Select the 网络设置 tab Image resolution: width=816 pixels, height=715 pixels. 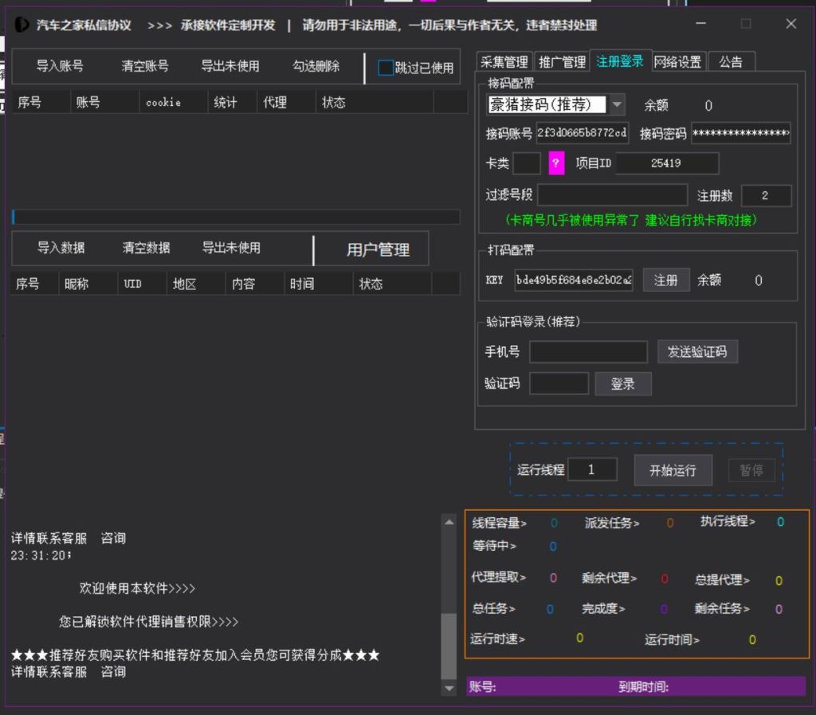click(677, 62)
